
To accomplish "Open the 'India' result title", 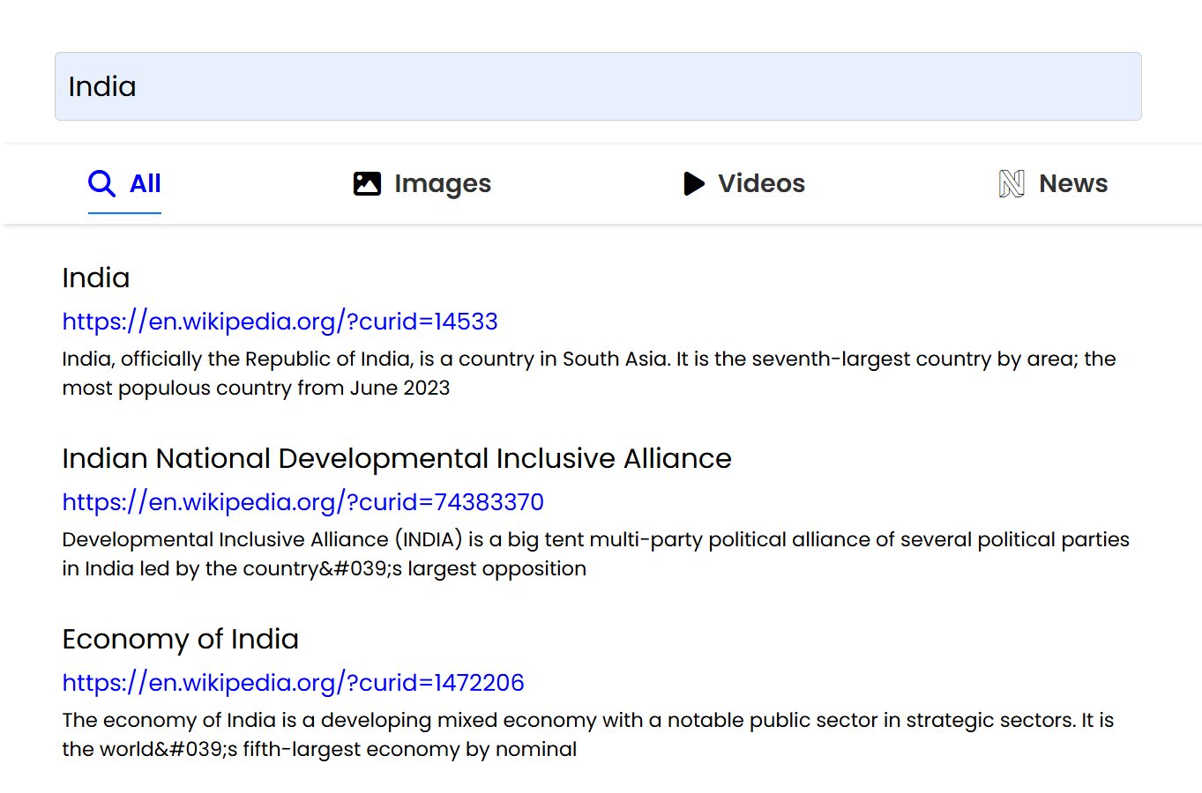I will click(96, 278).
